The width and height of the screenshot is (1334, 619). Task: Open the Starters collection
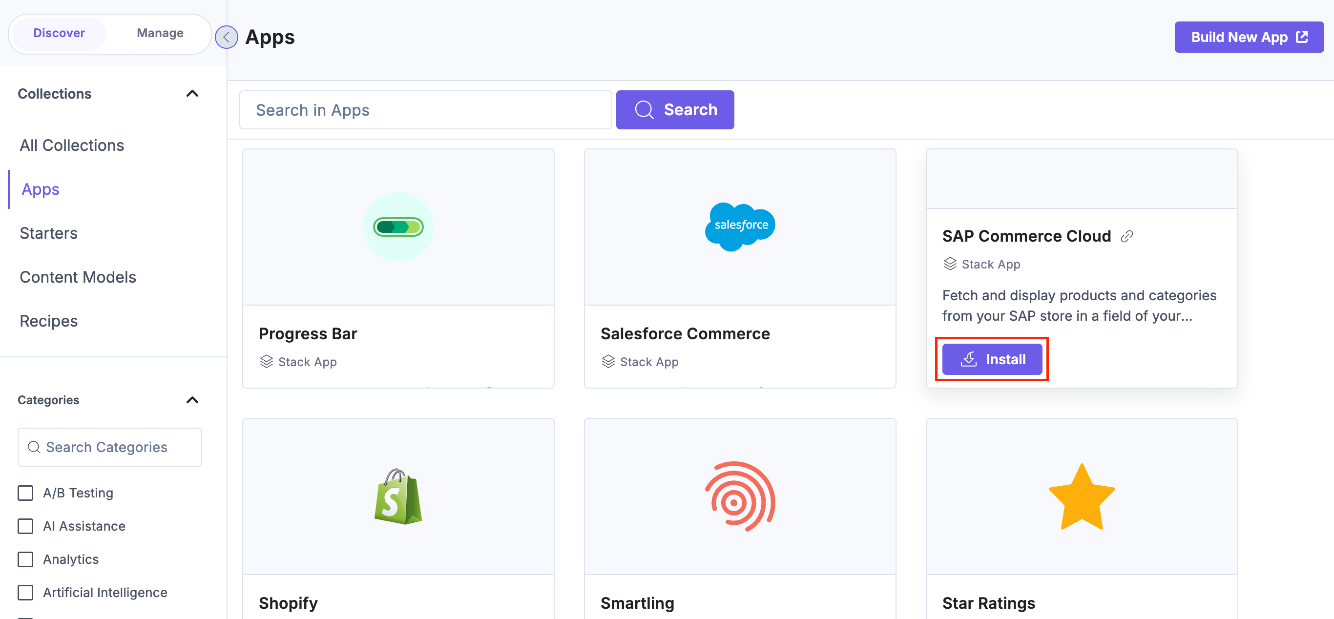coord(49,233)
